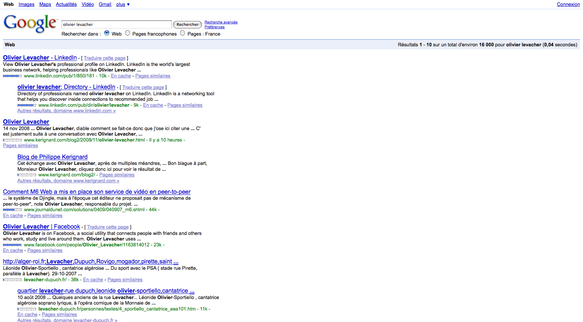
Task: Open 'En cache' under facebook.com result
Action: click(13, 250)
